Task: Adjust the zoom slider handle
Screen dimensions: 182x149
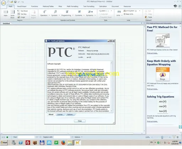Action: 162,137
